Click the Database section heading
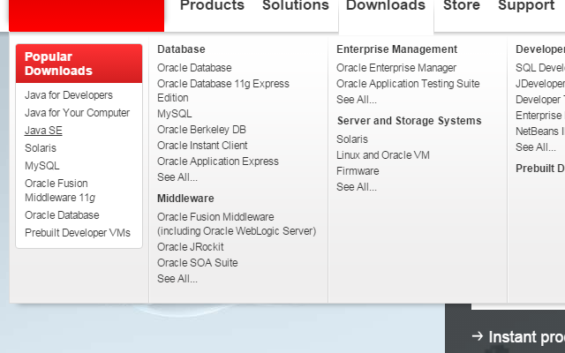565x353 pixels. pos(181,49)
